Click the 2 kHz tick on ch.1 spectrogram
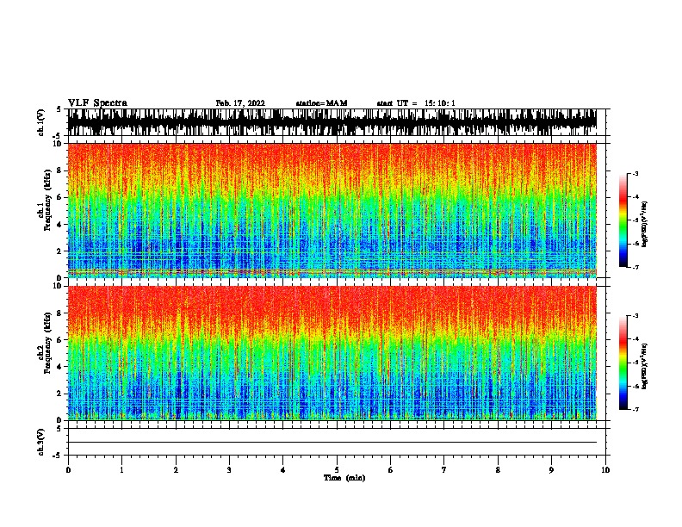 pos(60,251)
